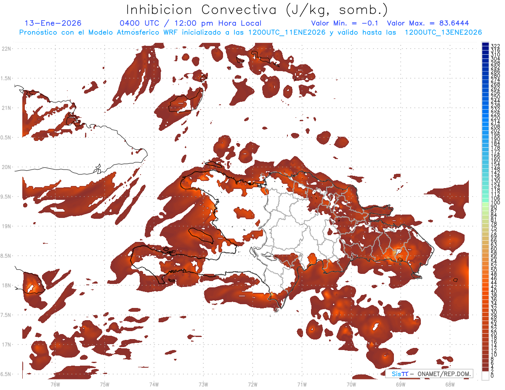Click the '21N' latitude label
This screenshot has width=505, height=390.
[x=7, y=108]
